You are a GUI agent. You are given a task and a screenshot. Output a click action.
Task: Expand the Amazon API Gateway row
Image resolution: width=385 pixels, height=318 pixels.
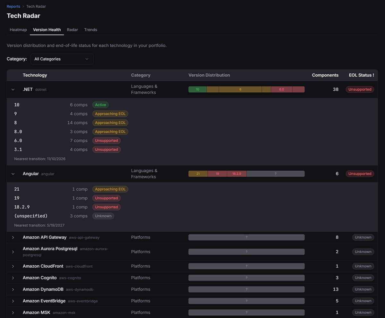coord(13,238)
